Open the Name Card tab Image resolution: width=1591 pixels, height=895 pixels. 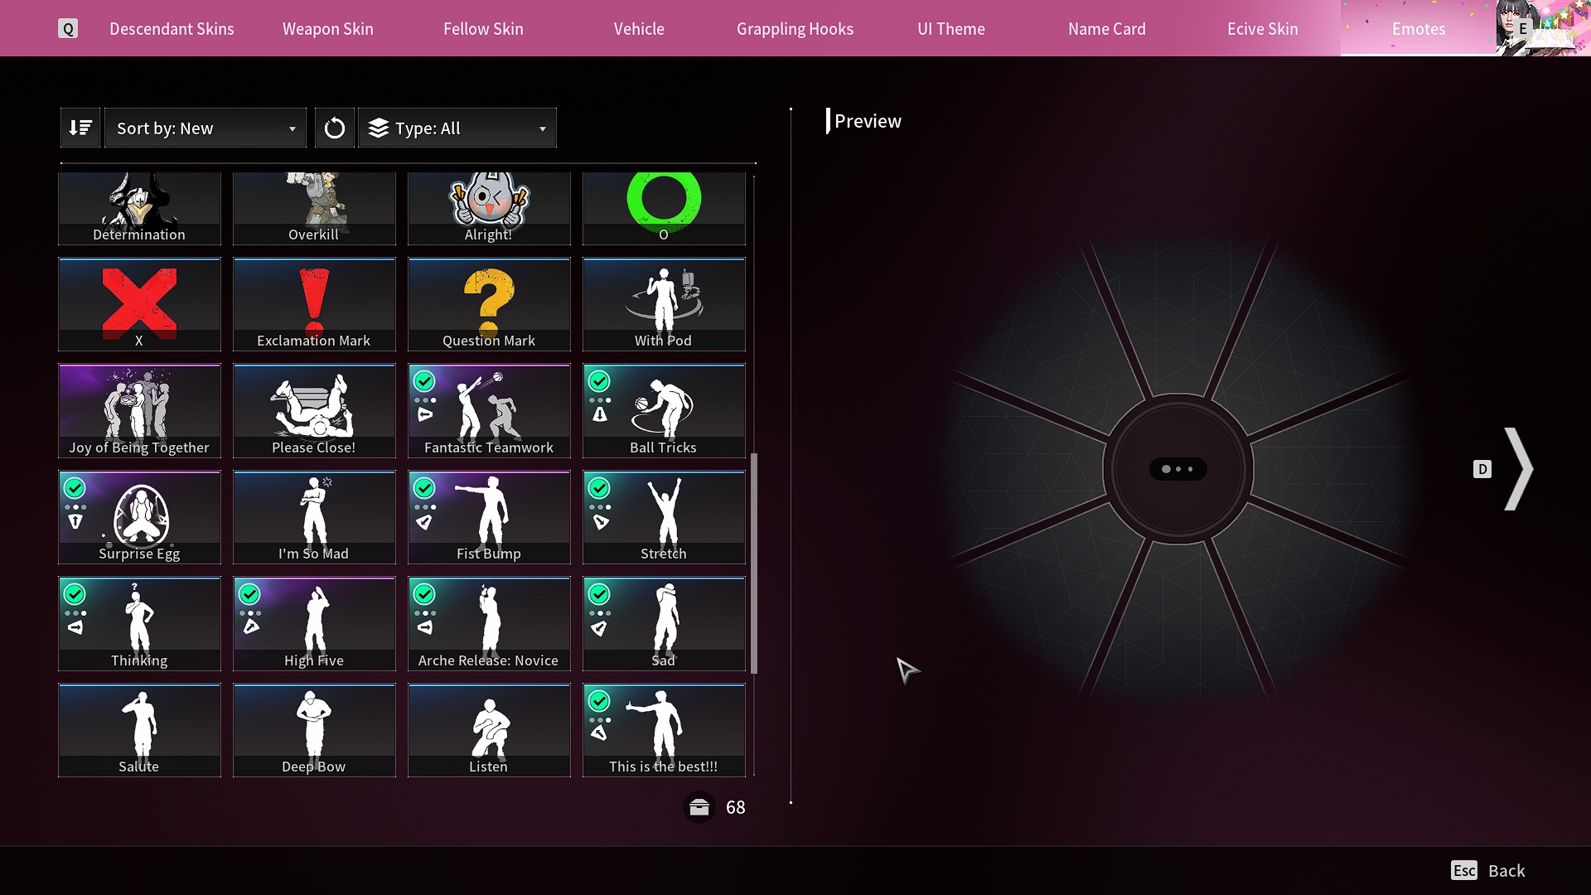(1107, 29)
